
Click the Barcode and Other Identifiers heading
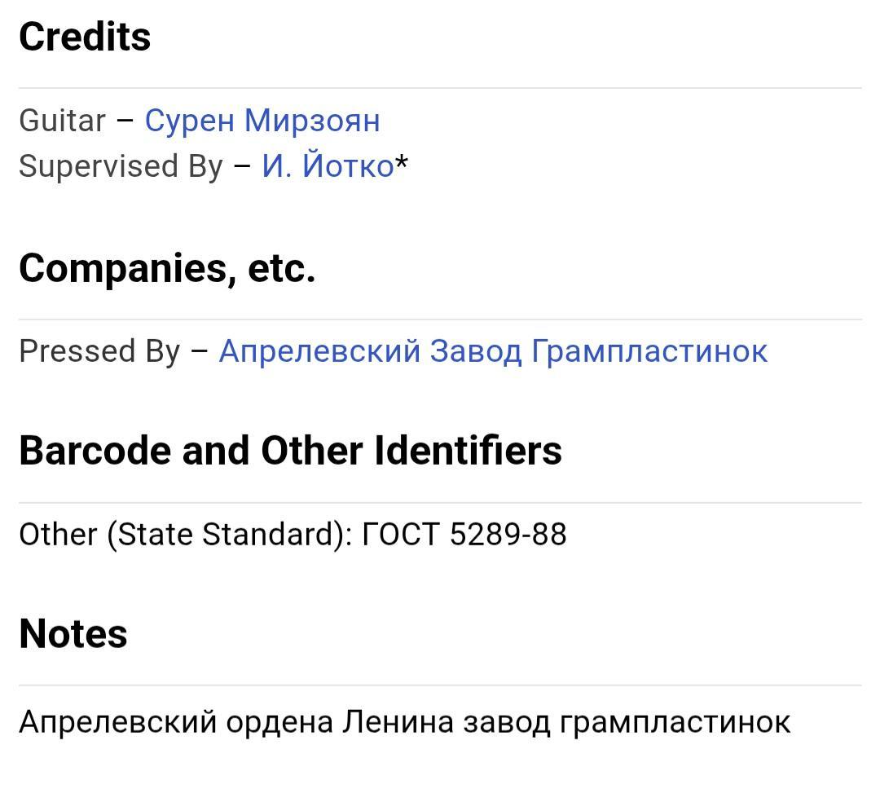(290, 450)
